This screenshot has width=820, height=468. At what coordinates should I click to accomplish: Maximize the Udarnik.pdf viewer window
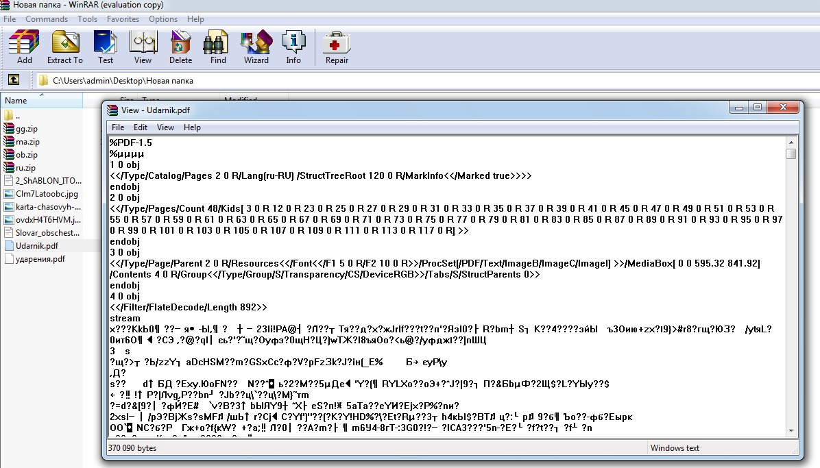tap(757, 107)
